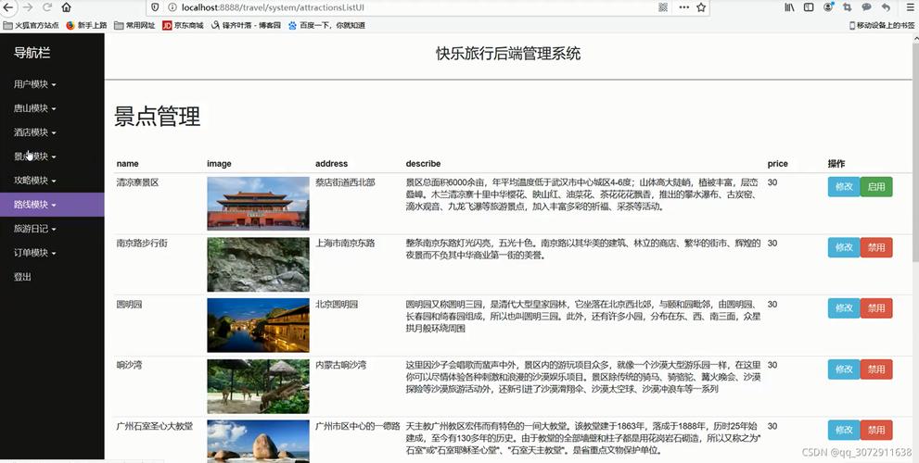Open the 京东商城 bookmark
This screenshot has height=463, width=919.
point(183,25)
